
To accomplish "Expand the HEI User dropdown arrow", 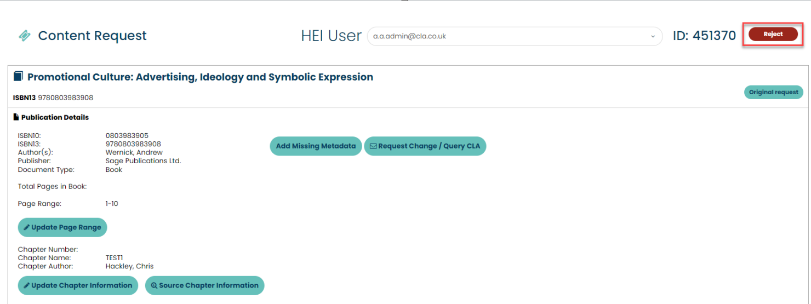I will [x=653, y=36].
